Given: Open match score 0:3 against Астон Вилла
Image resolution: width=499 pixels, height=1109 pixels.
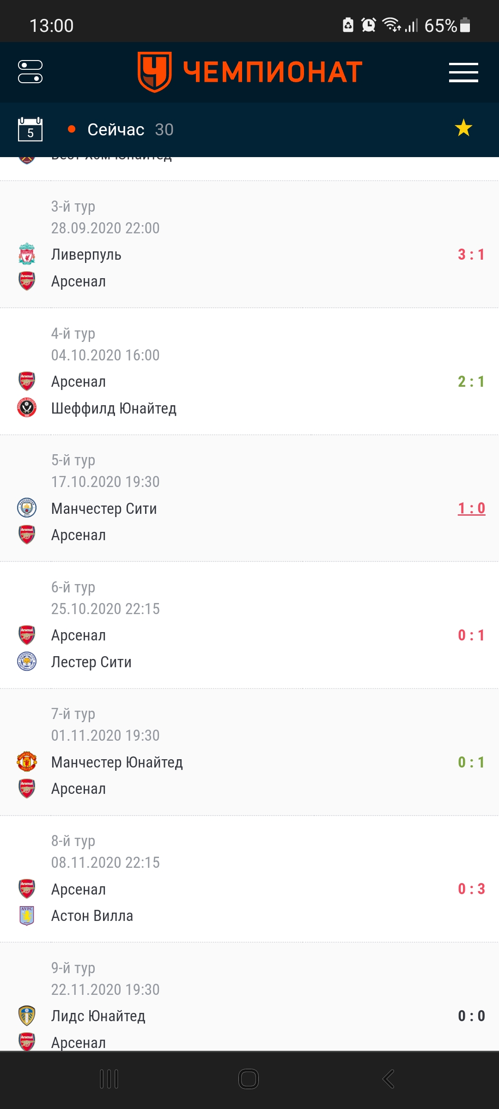Looking at the screenshot, I should tap(471, 889).
